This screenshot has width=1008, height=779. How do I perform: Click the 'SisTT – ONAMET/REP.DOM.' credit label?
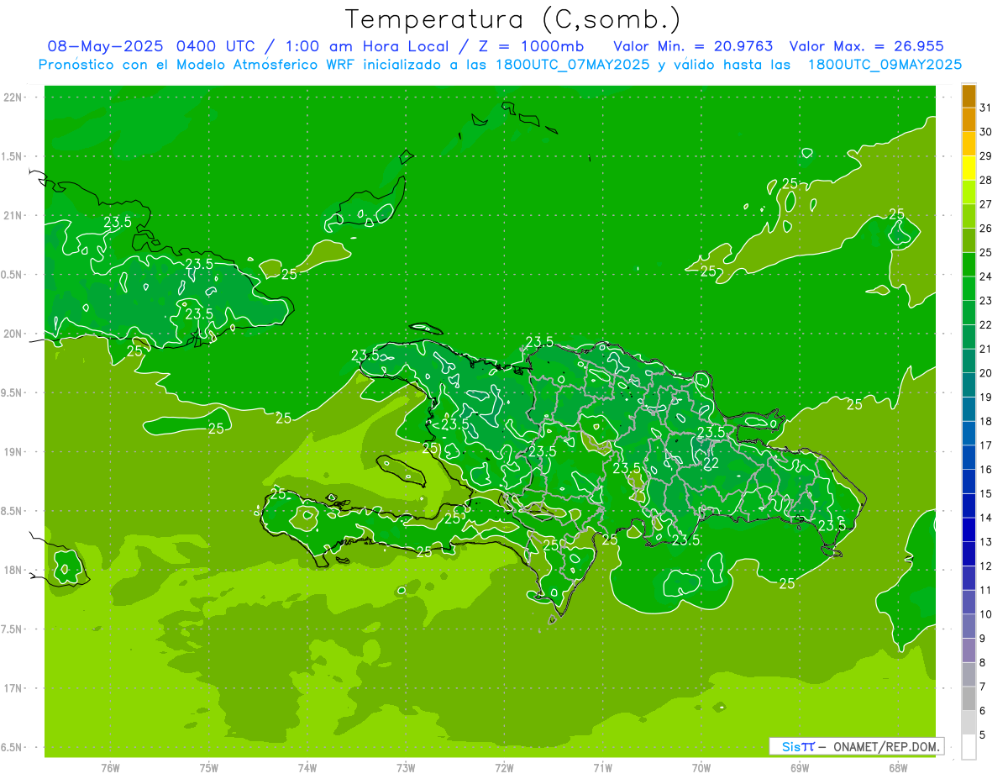(x=856, y=746)
